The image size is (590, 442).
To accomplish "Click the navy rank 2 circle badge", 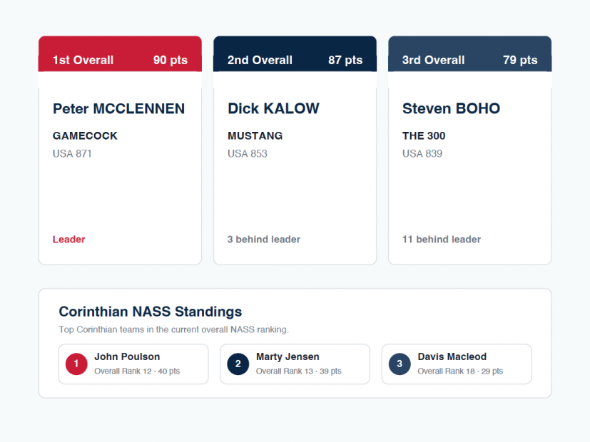I will [238, 364].
